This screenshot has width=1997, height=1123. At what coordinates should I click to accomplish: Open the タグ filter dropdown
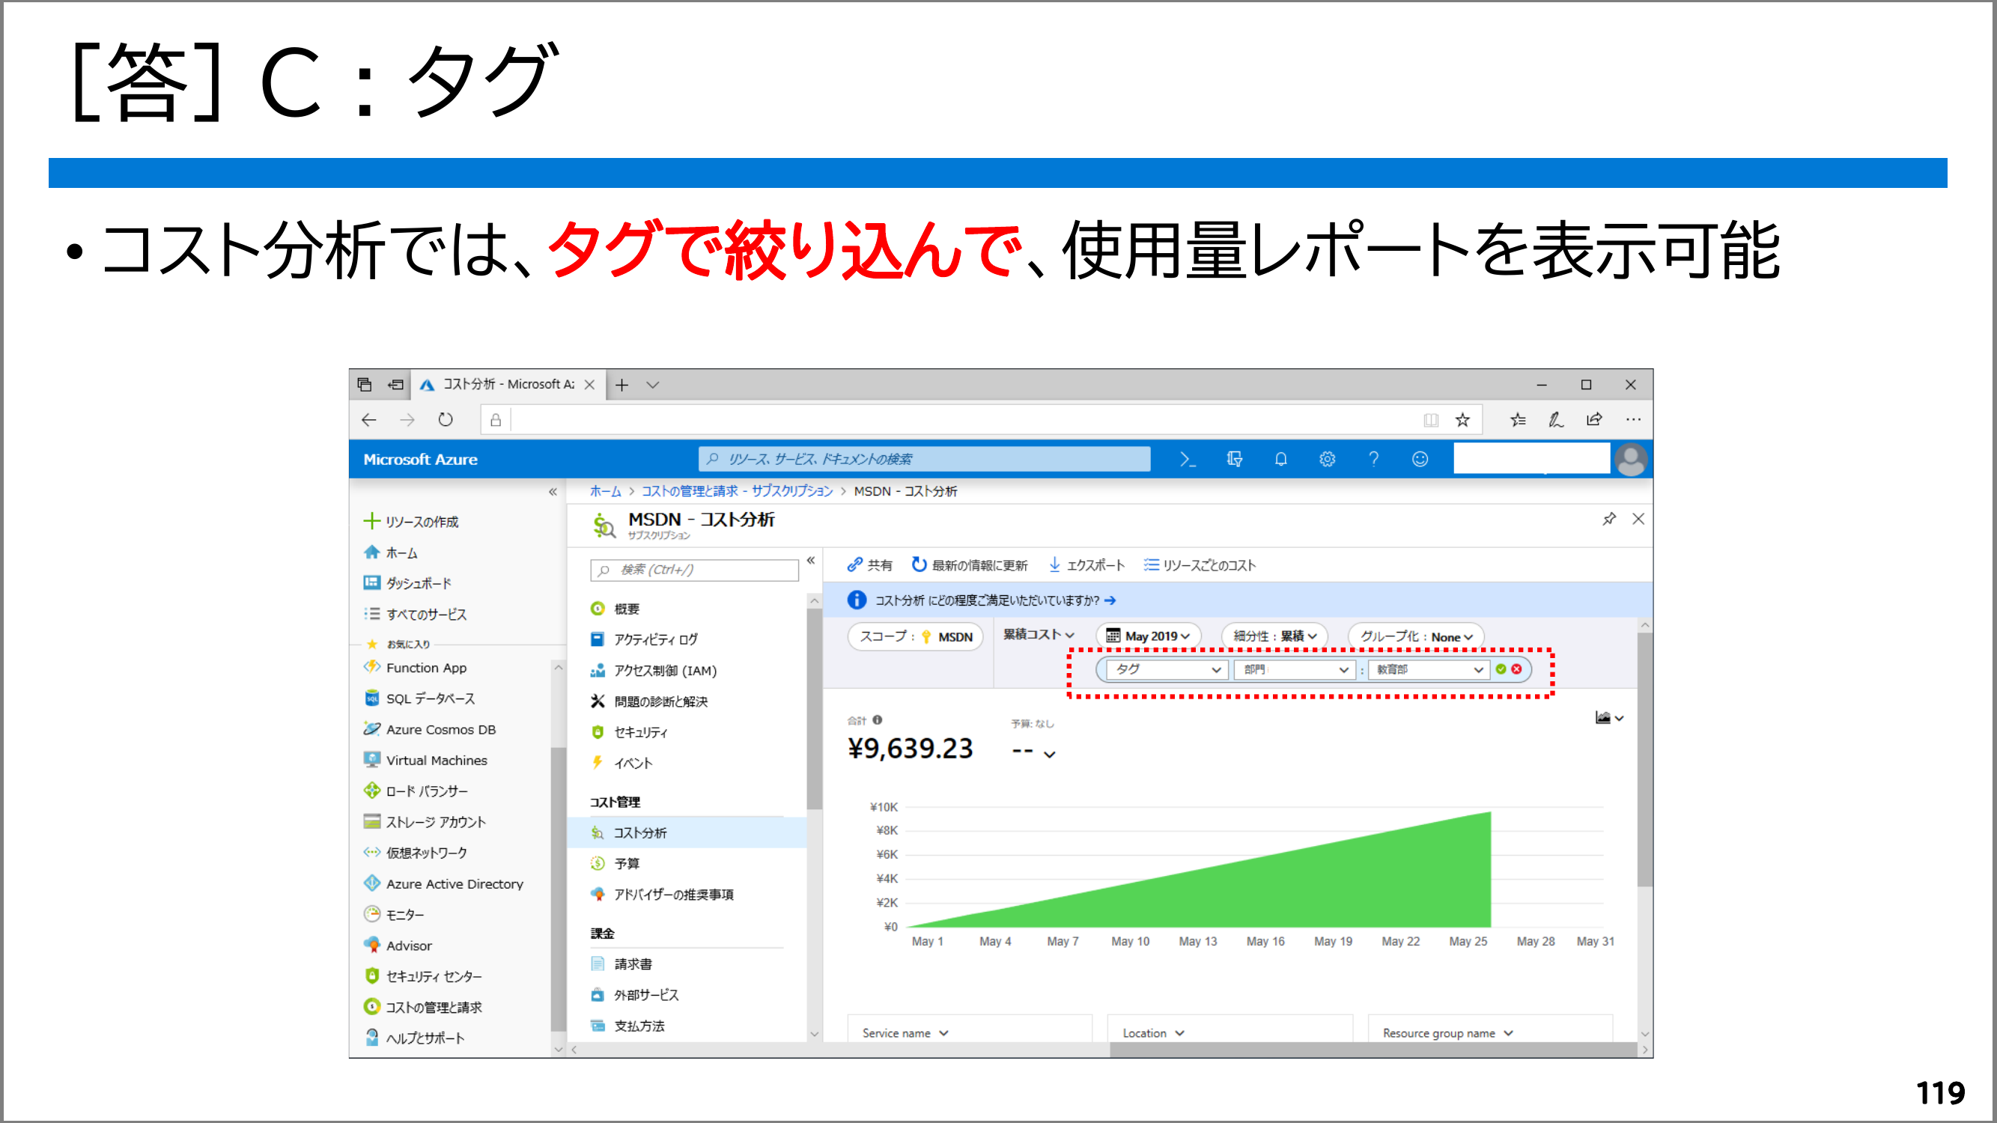(1167, 669)
